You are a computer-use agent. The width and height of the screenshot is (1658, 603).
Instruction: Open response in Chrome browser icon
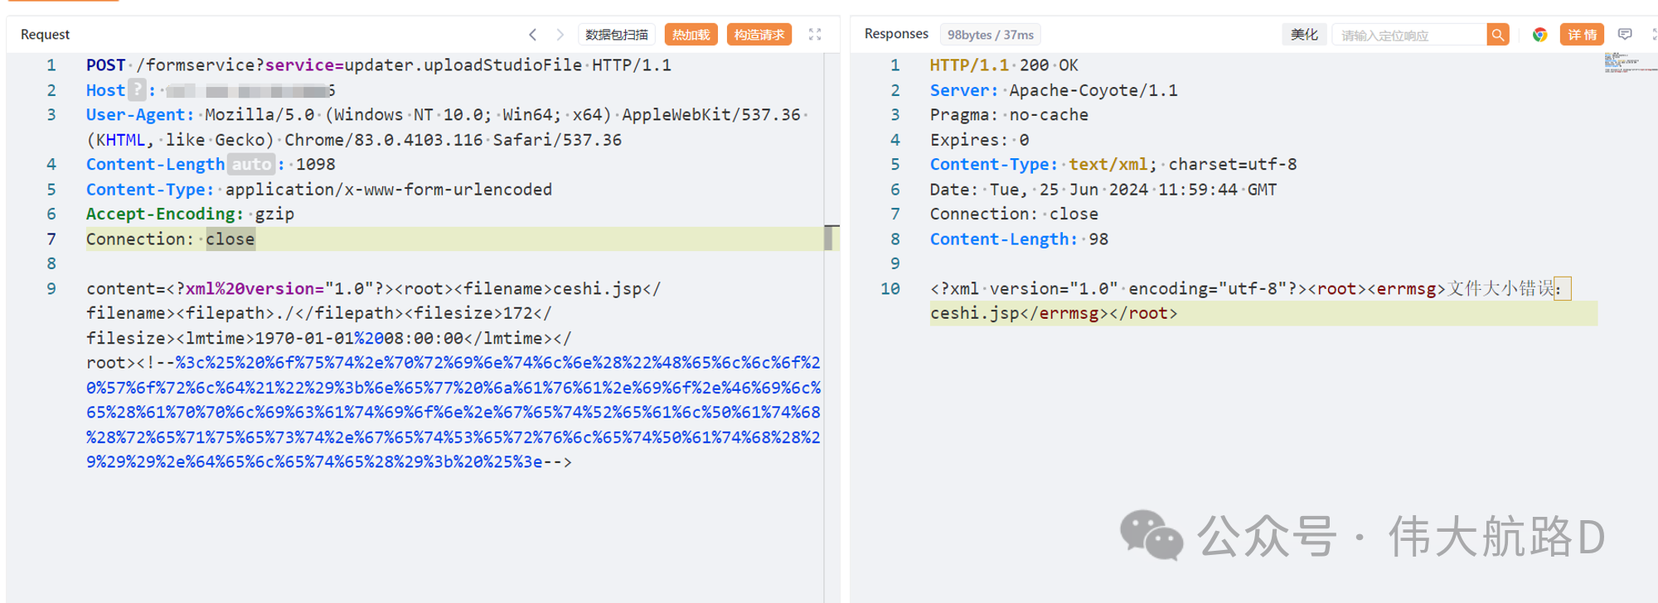coord(1539,35)
